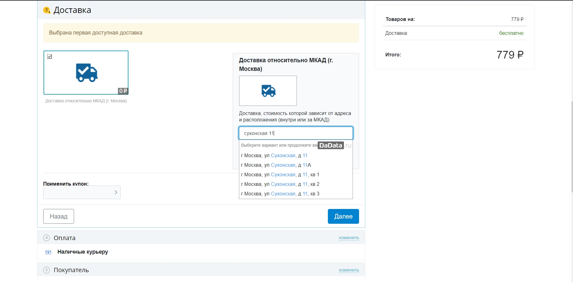Click the step 4 circle next to Оплата
Image resolution: width=573 pixels, height=282 pixels.
click(x=46, y=238)
